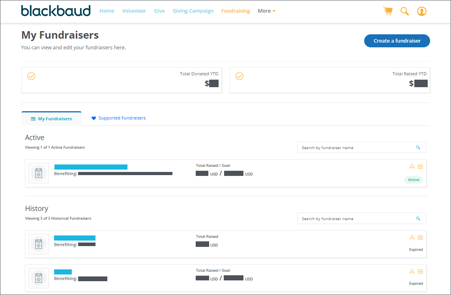Screen dimensions: 451x295
Task: Click list icon on first History fundraiser
Action: pyautogui.click(x=420, y=237)
